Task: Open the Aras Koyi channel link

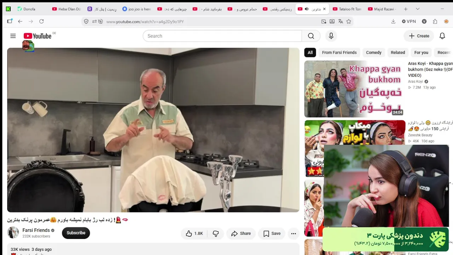Action: 415,81
